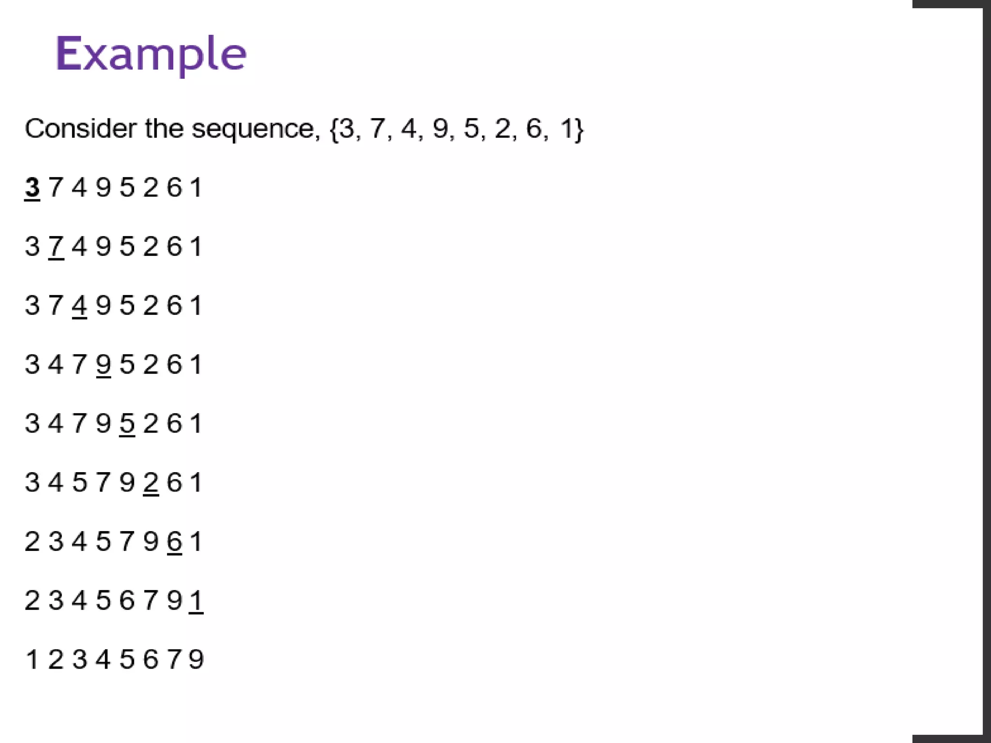Screen dimensions: 991x743
Task: Click the opening curly brace of the set
Action: click(334, 130)
